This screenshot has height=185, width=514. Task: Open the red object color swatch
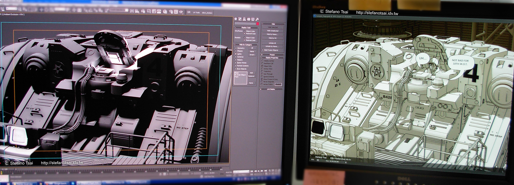257,24
